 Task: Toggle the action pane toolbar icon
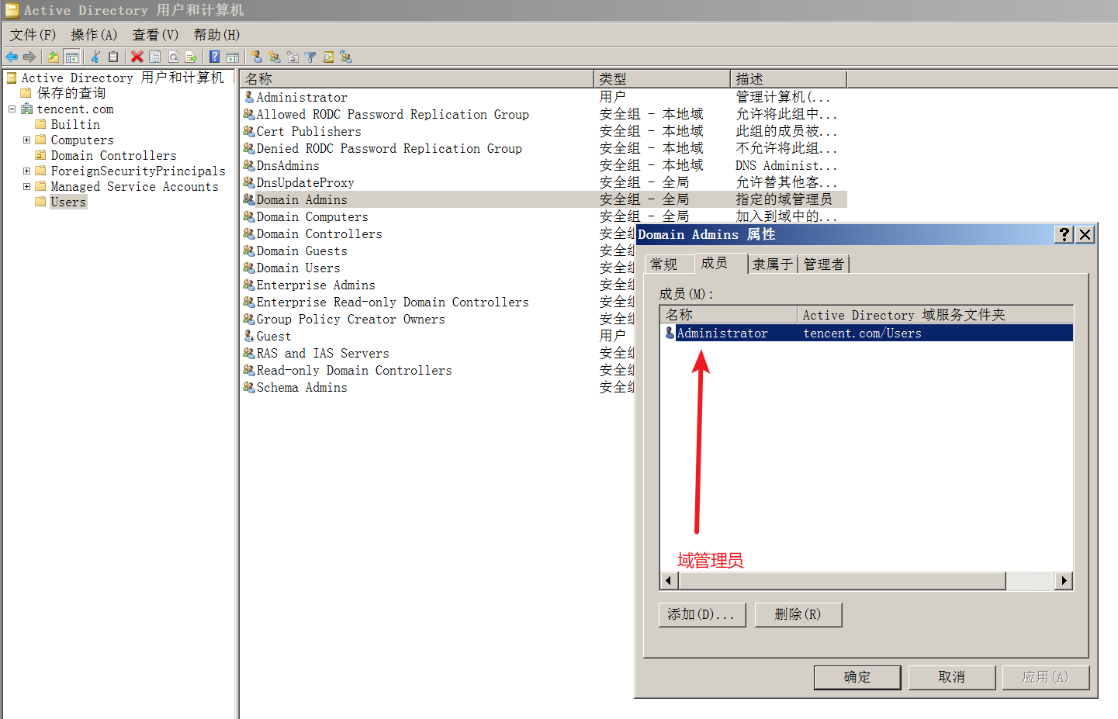[x=233, y=57]
